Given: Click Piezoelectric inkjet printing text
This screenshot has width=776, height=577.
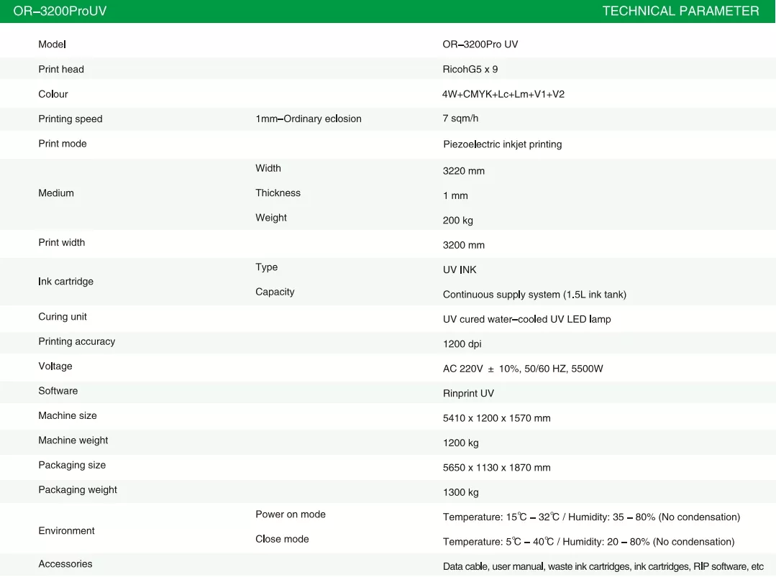Looking at the screenshot, I should coord(502,144).
